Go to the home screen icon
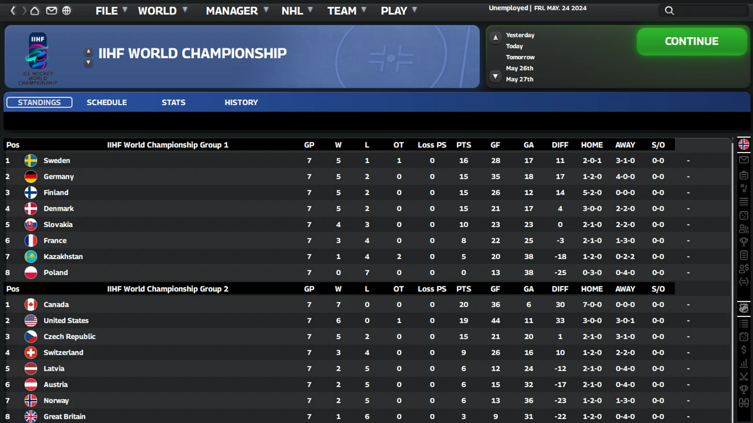This screenshot has width=753, height=423. tap(35, 10)
